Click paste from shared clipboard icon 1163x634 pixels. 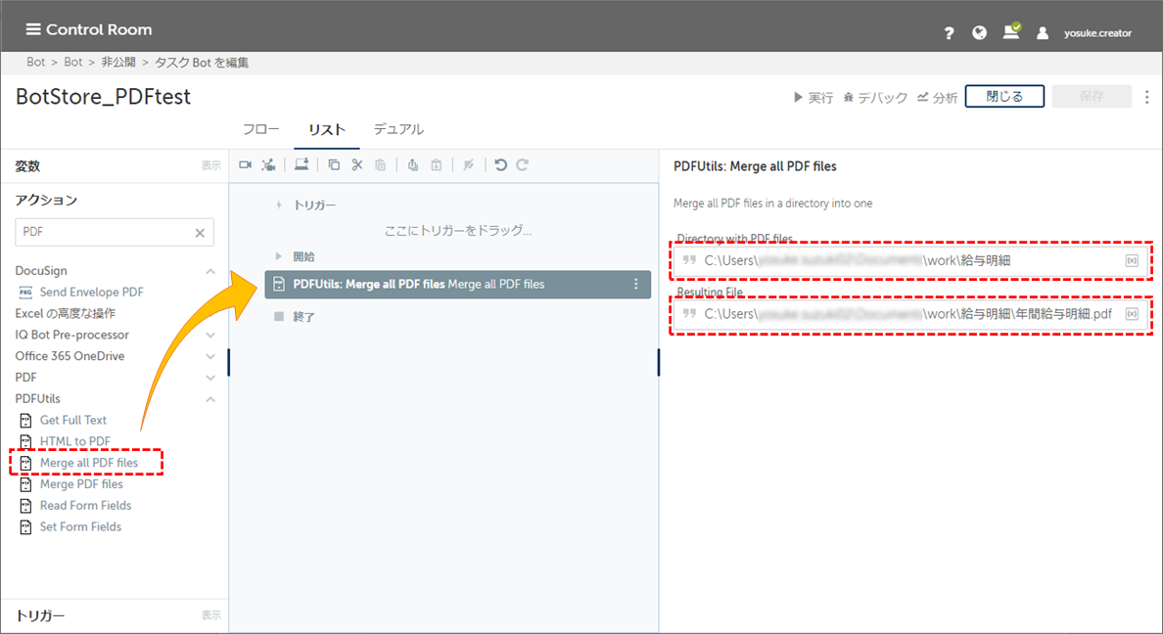(437, 164)
